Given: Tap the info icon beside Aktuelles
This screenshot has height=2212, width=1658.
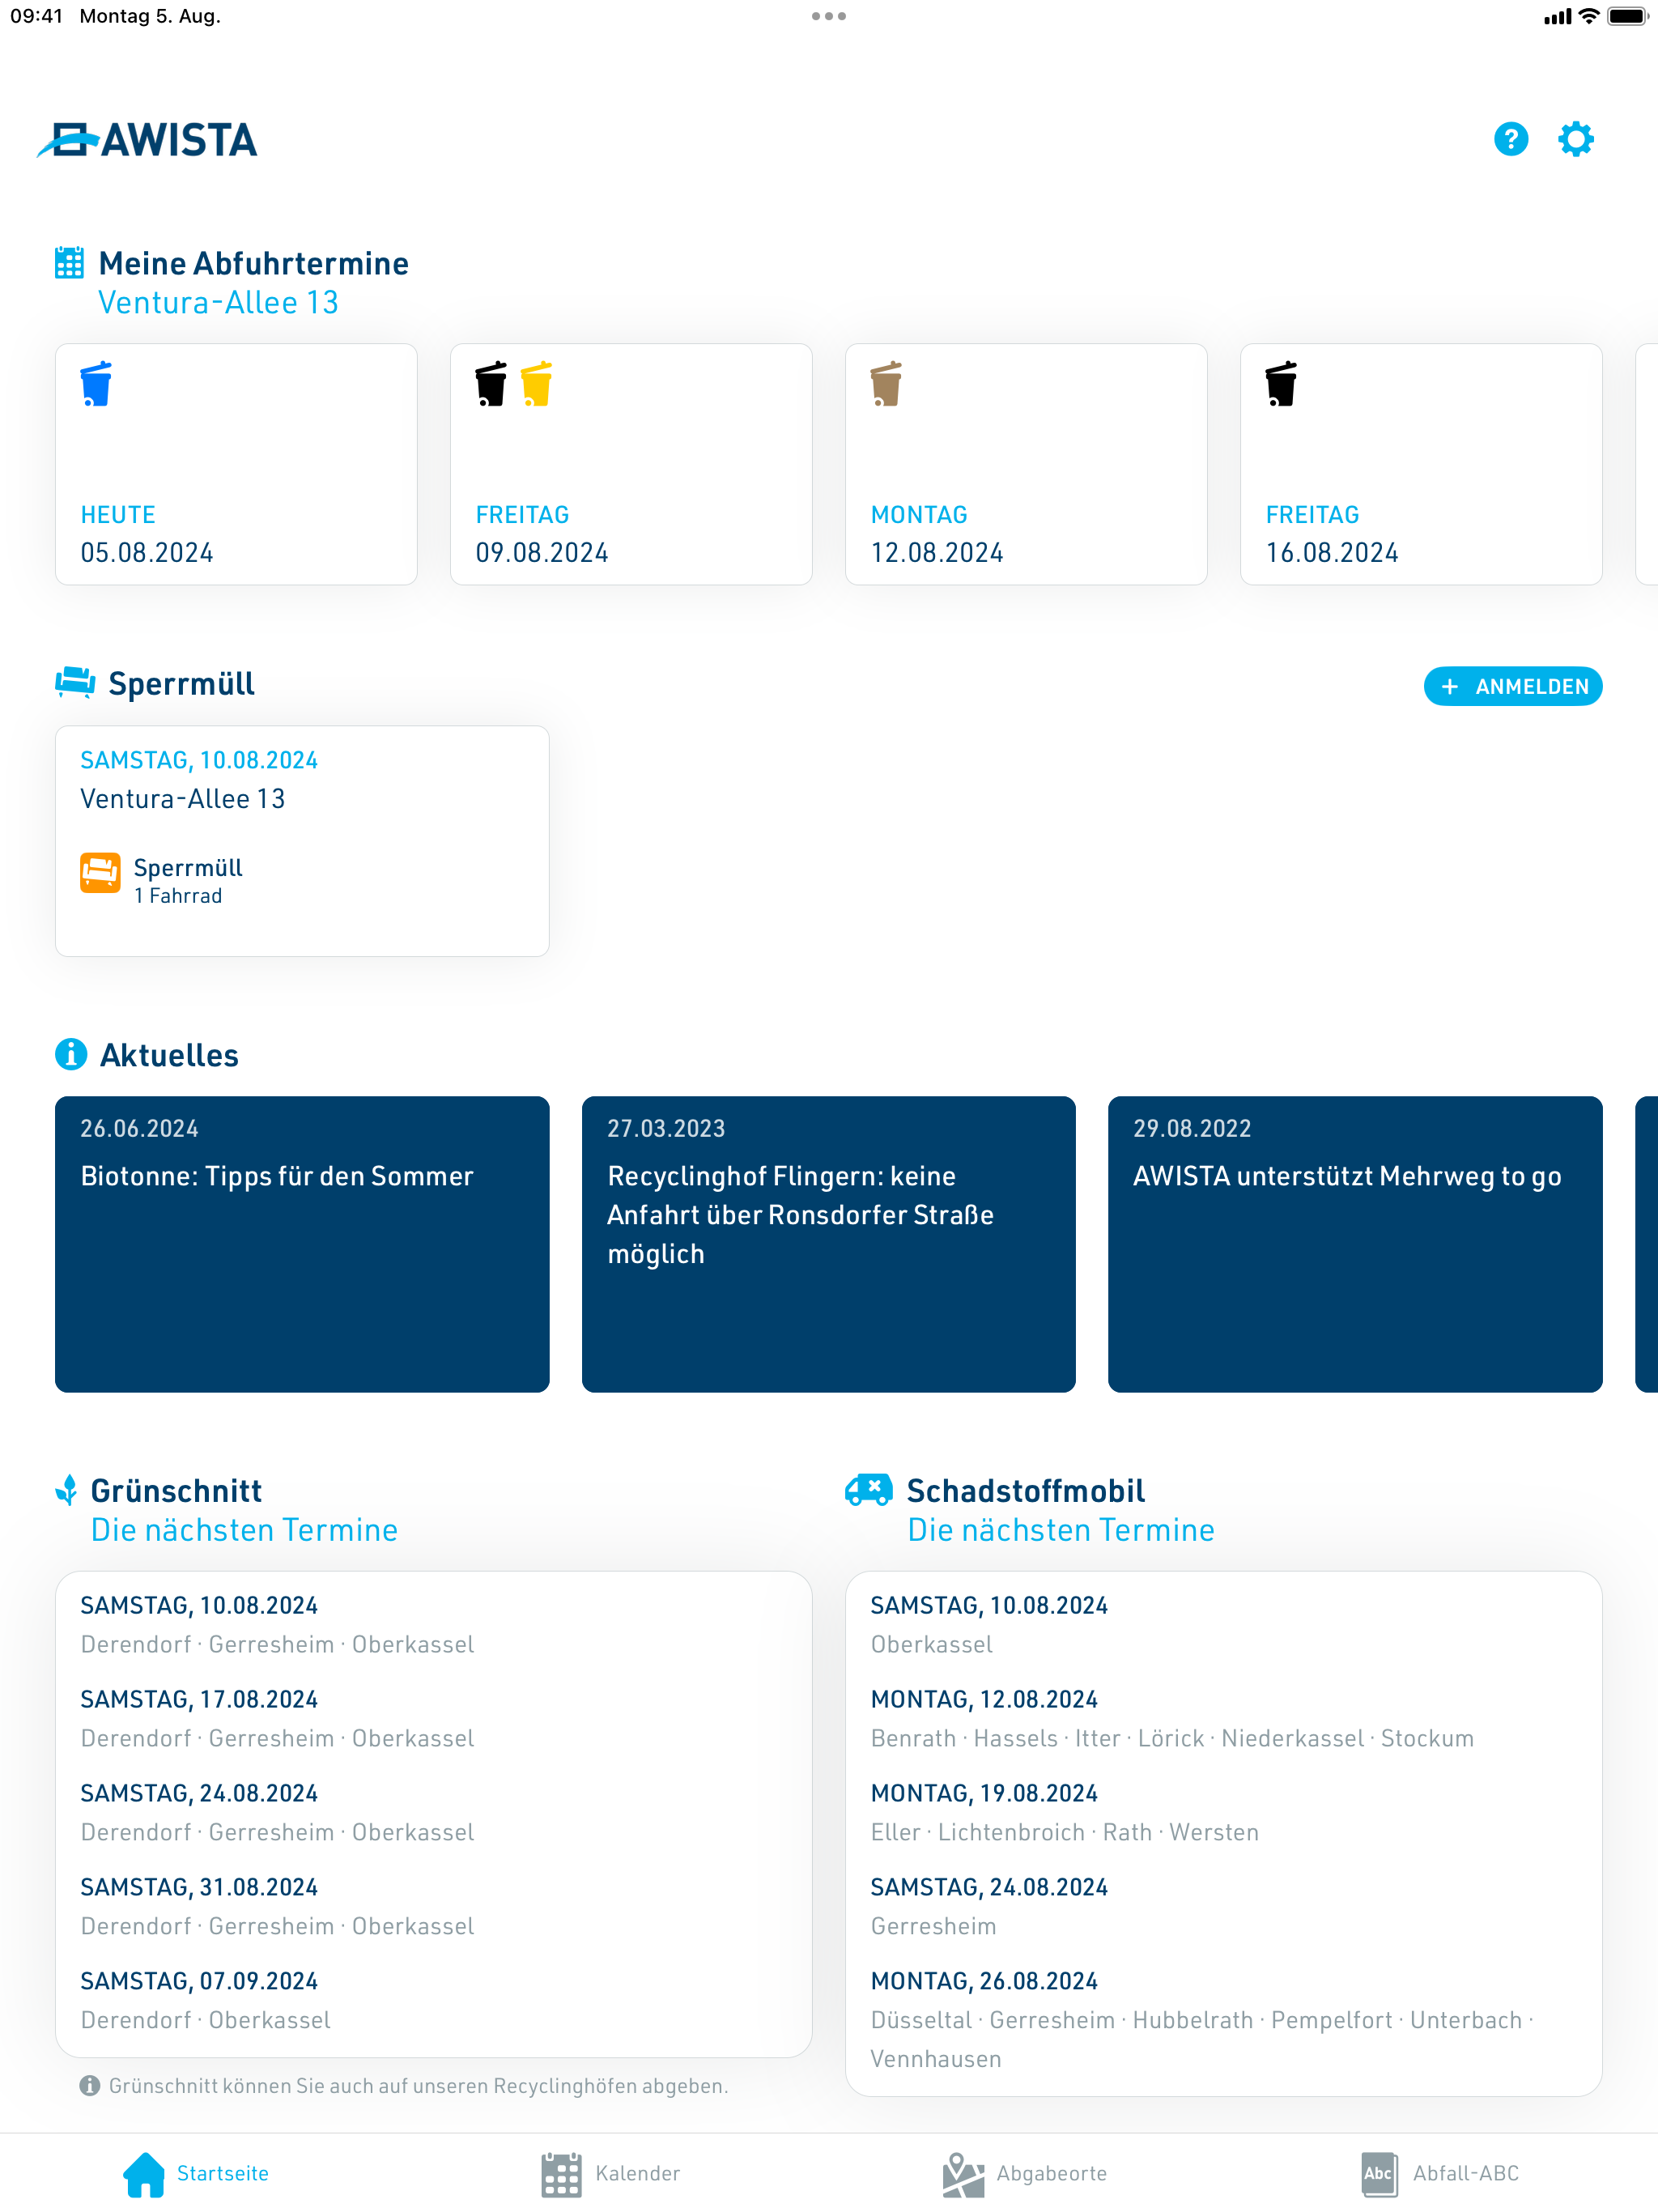Looking at the screenshot, I should 71,1054.
